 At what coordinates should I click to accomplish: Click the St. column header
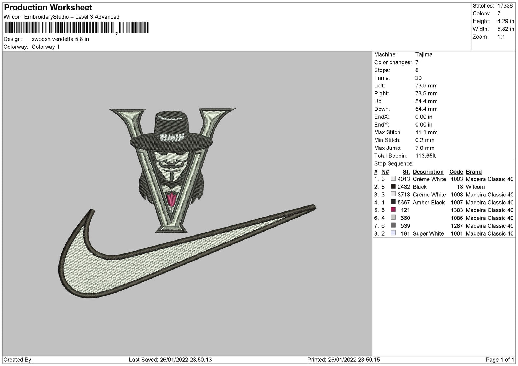(406, 172)
